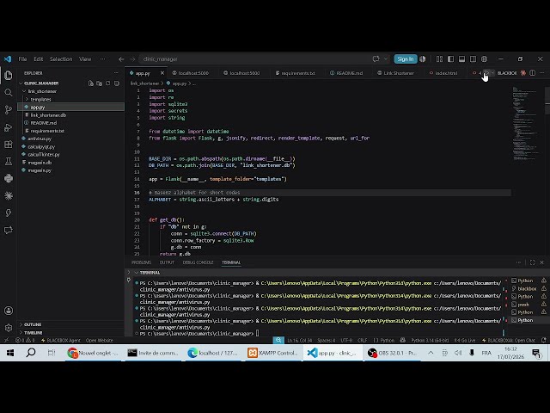550x413 pixels.
Task: Open magasin.py in explorer
Action: click(x=40, y=170)
